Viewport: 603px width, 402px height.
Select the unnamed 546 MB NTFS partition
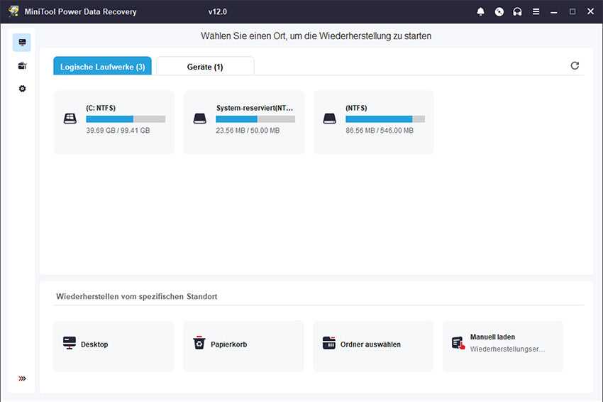click(373, 121)
